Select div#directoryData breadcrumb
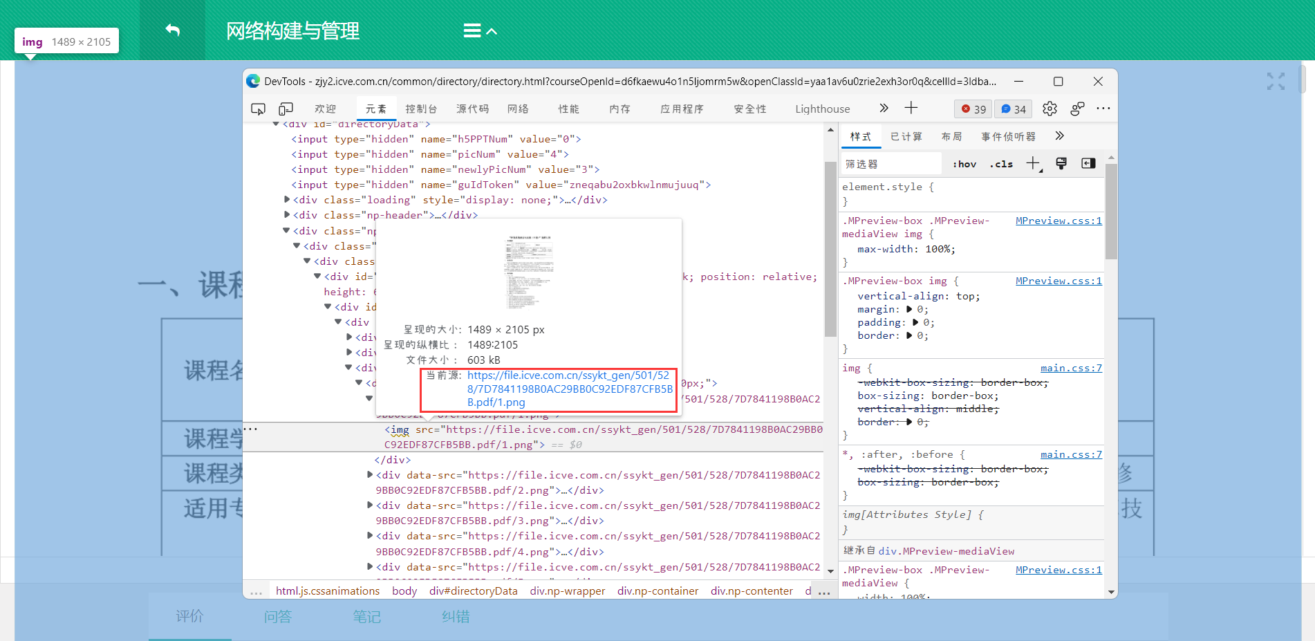Image resolution: width=1315 pixels, height=641 pixels. [x=473, y=591]
